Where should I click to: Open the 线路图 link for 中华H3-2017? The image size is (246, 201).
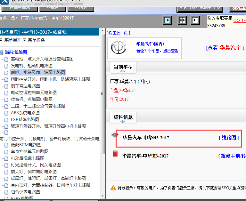point(229,138)
